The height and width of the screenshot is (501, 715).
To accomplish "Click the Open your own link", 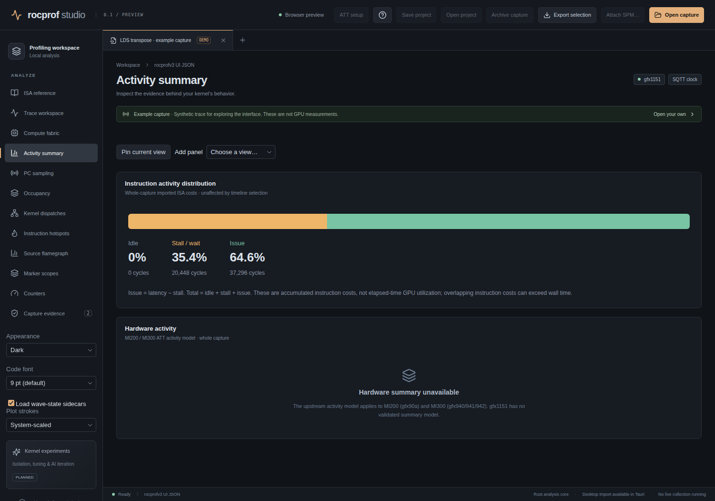I will pyautogui.click(x=674, y=115).
